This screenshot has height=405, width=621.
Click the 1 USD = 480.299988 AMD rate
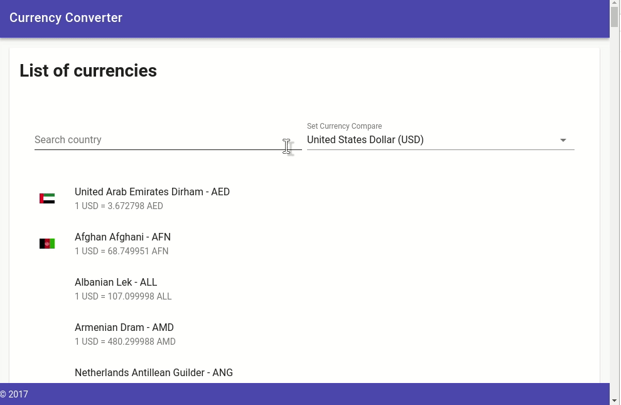click(125, 341)
